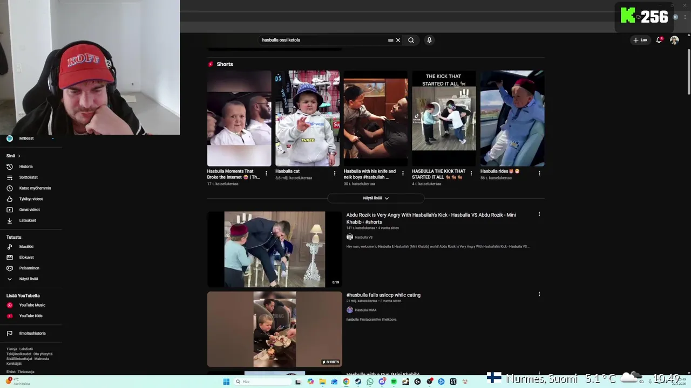Click the search field with hasbulla ossi ketola
691x388 pixels.
coord(323,40)
